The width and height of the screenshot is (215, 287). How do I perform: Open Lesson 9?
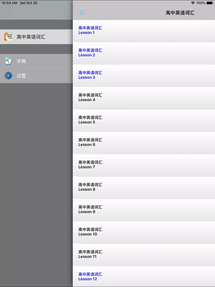coord(144,210)
